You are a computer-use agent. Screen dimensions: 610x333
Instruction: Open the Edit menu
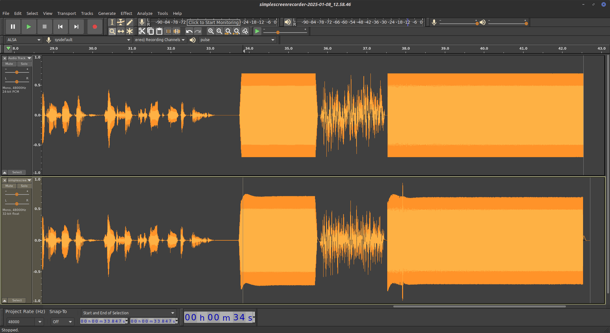point(18,13)
